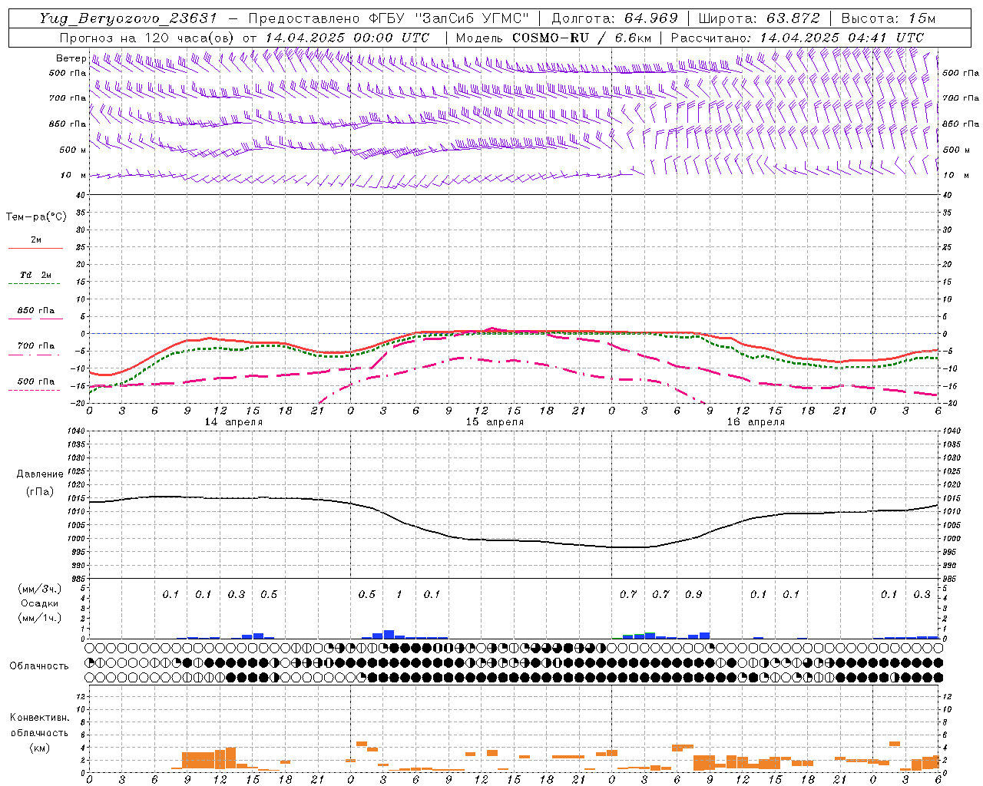
Task: Click the Высота: 15м header field
Action: [889, 18]
